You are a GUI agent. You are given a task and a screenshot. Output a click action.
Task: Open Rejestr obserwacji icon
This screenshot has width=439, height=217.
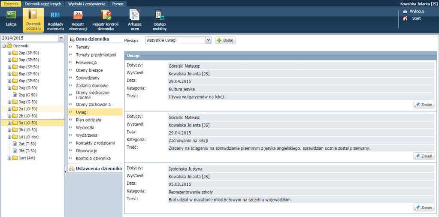click(78, 15)
